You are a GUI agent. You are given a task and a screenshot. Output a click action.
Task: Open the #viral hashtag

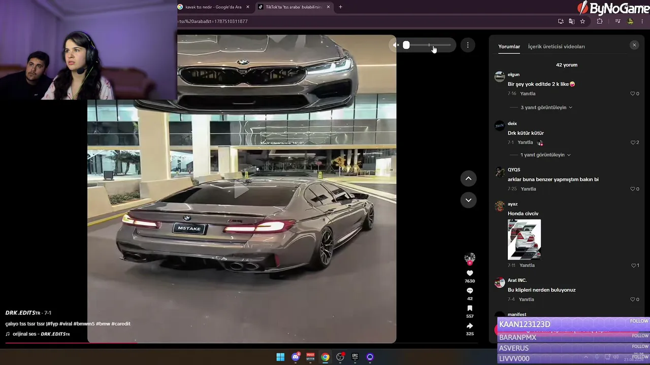(66, 324)
